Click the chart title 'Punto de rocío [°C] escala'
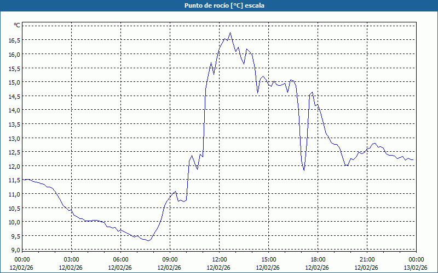The width and height of the screenshot is (438, 273). click(219, 5)
